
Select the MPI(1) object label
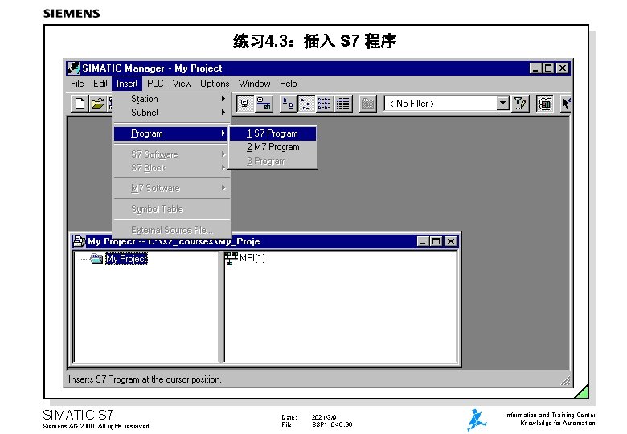[252, 258]
